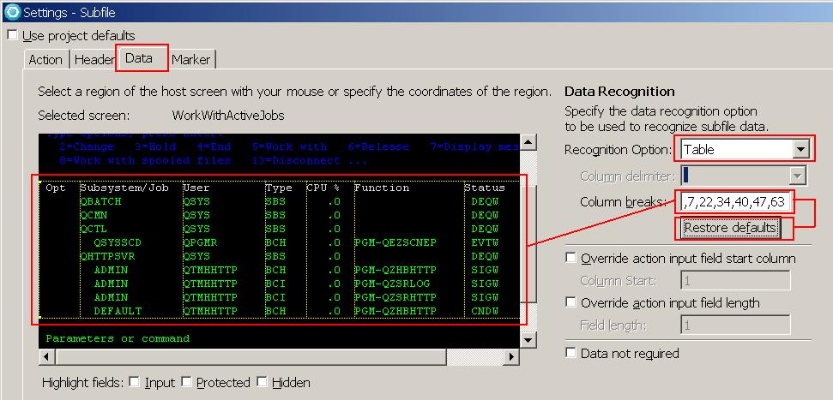The height and width of the screenshot is (400, 833).
Task: Click the host screen scroll down arrow
Action: [528, 340]
